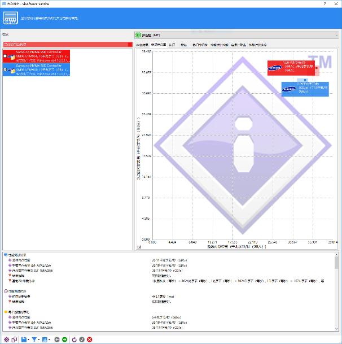Click the red square at the red header bar's end
Viewport: 342px width, 344px height.
click(130, 45)
